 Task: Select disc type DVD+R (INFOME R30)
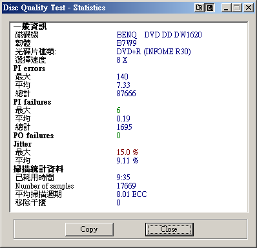click(154, 52)
